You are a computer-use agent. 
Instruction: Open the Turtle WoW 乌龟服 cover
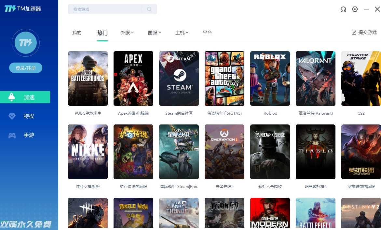pos(133,213)
